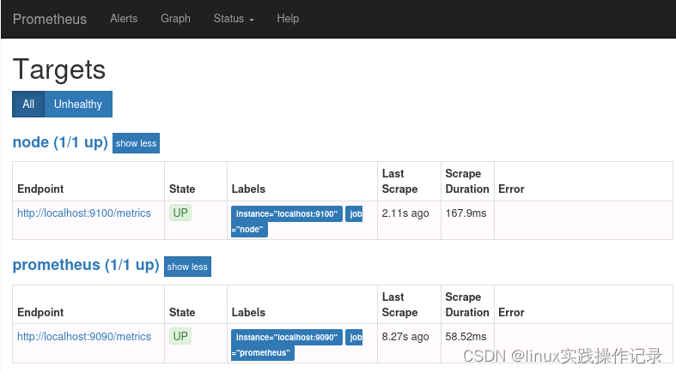Click Last Scrape header in node table

pos(399,181)
